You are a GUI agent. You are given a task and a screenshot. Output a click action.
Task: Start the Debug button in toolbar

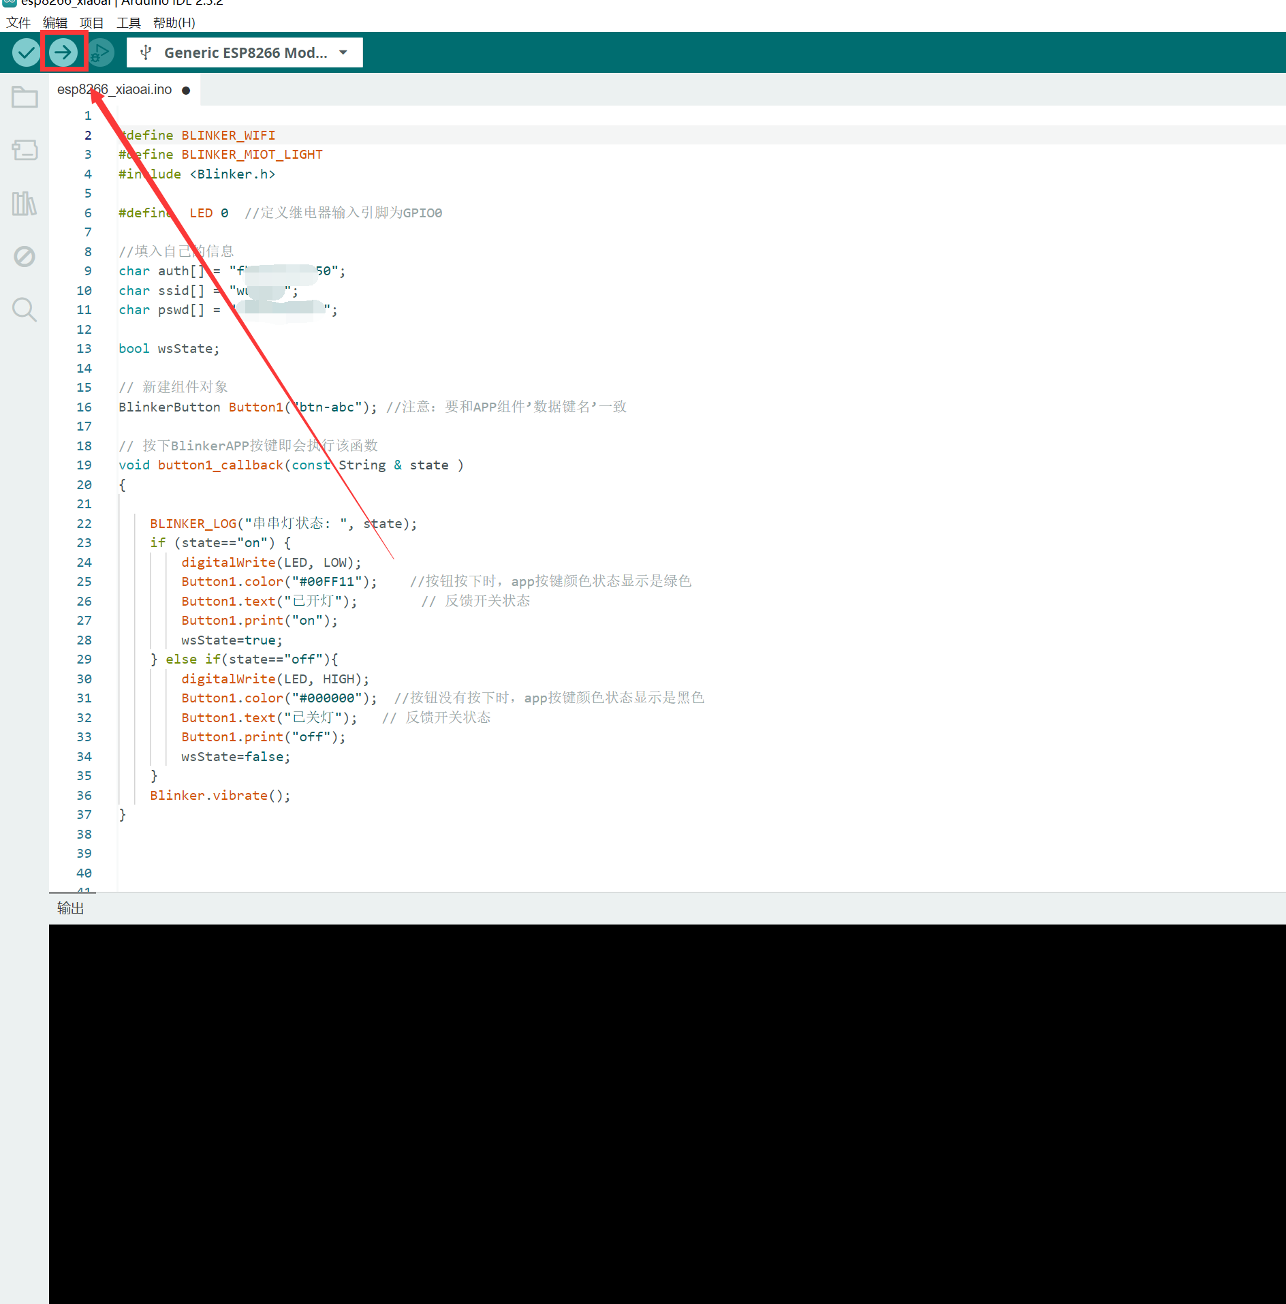101,52
